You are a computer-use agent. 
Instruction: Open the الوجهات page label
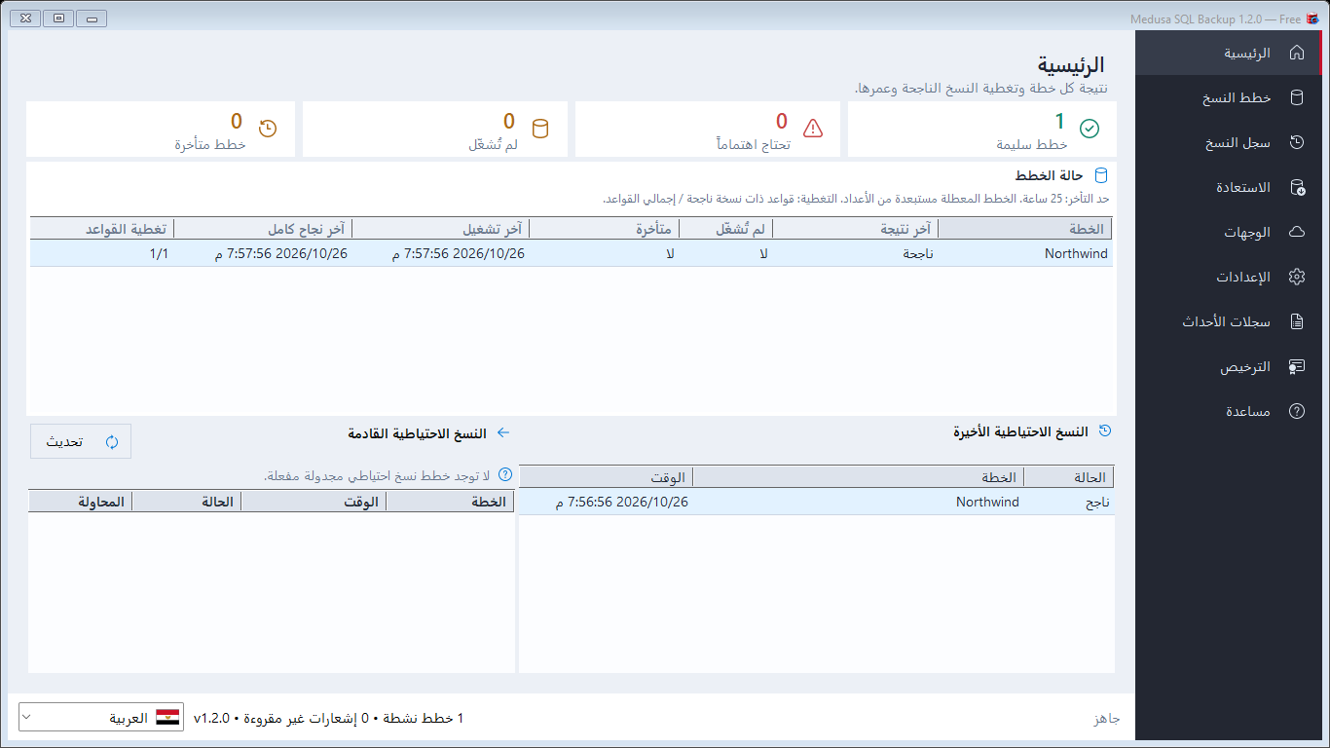pos(1247,232)
